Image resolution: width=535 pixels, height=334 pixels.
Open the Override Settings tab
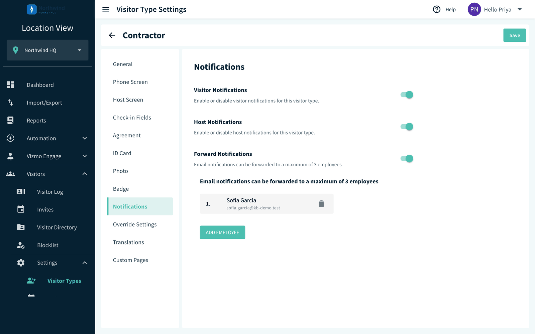point(140,224)
